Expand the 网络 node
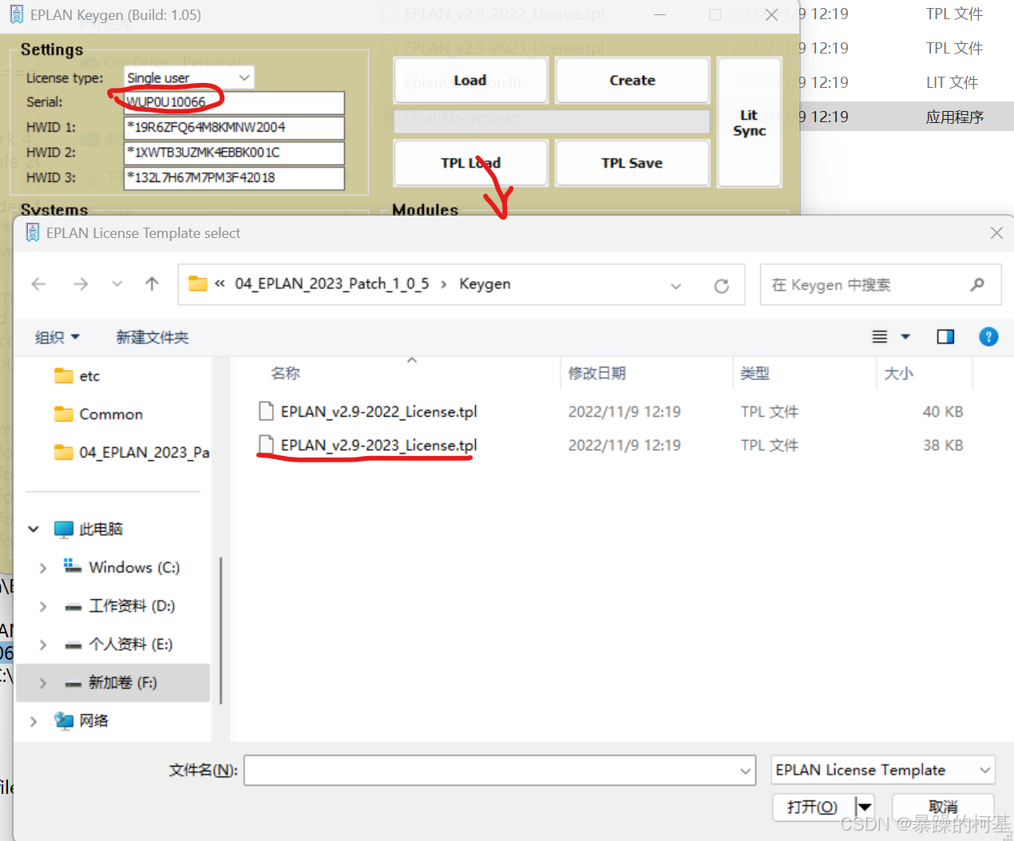Image resolution: width=1014 pixels, height=841 pixels. coord(34,721)
